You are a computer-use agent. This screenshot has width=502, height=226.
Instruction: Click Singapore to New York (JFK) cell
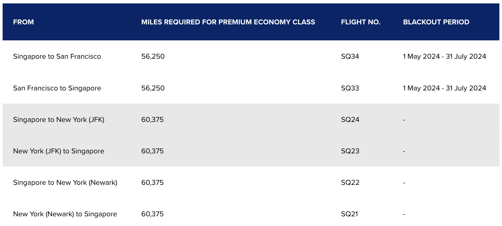point(59,120)
